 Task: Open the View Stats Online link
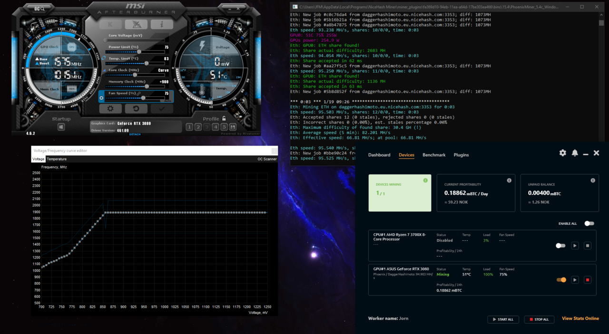point(580,318)
